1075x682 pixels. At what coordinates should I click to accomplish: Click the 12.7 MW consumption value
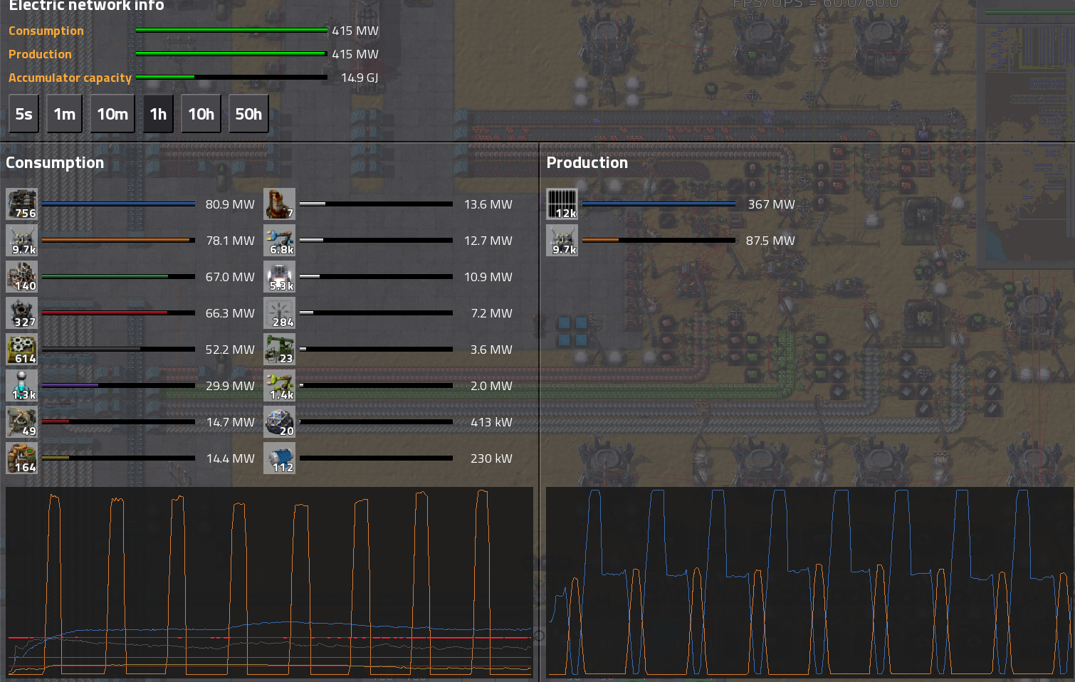[488, 241]
